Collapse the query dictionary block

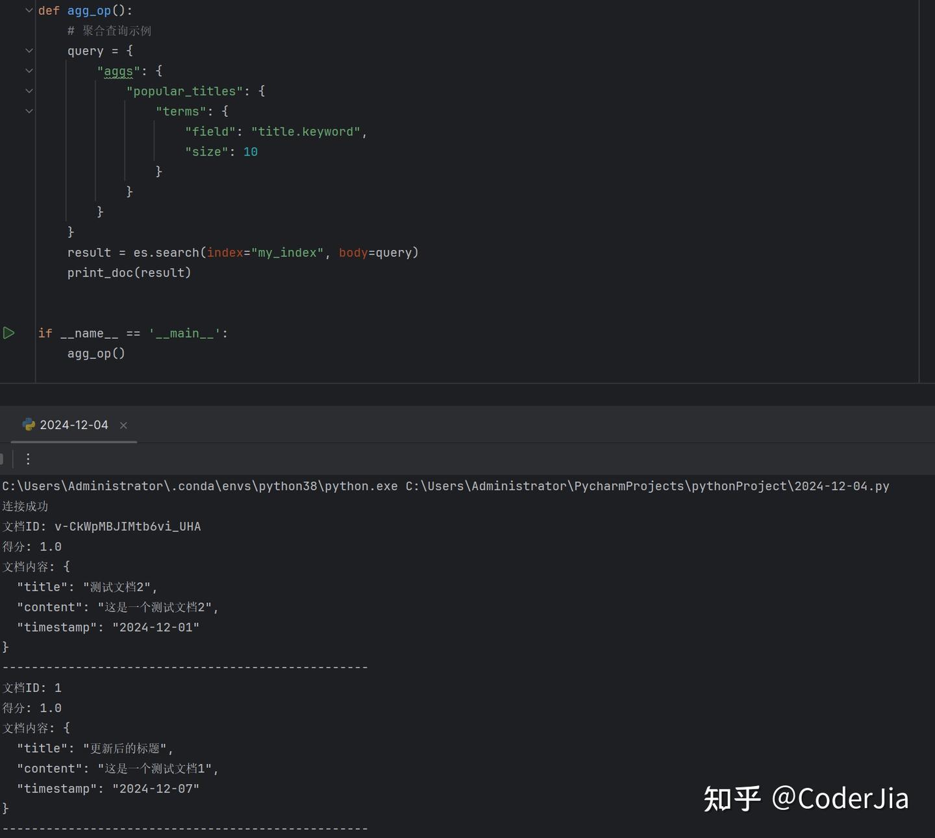coord(28,51)
